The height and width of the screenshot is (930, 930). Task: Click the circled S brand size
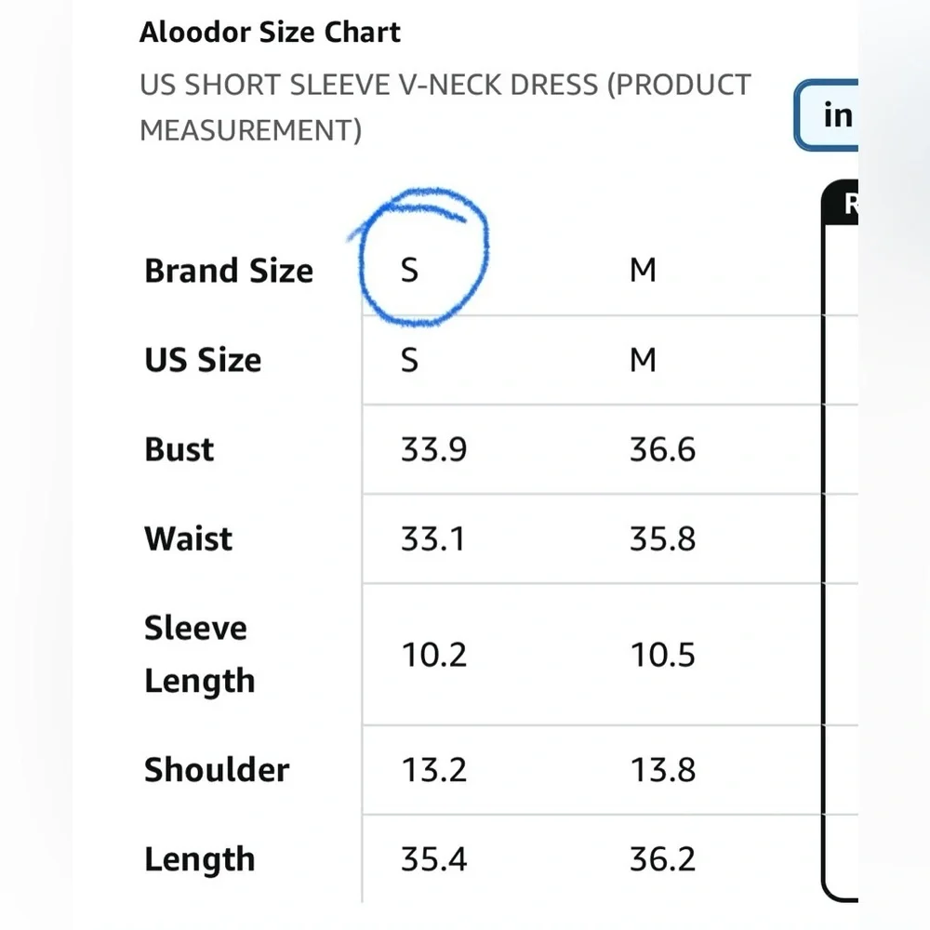pos(409,270)
